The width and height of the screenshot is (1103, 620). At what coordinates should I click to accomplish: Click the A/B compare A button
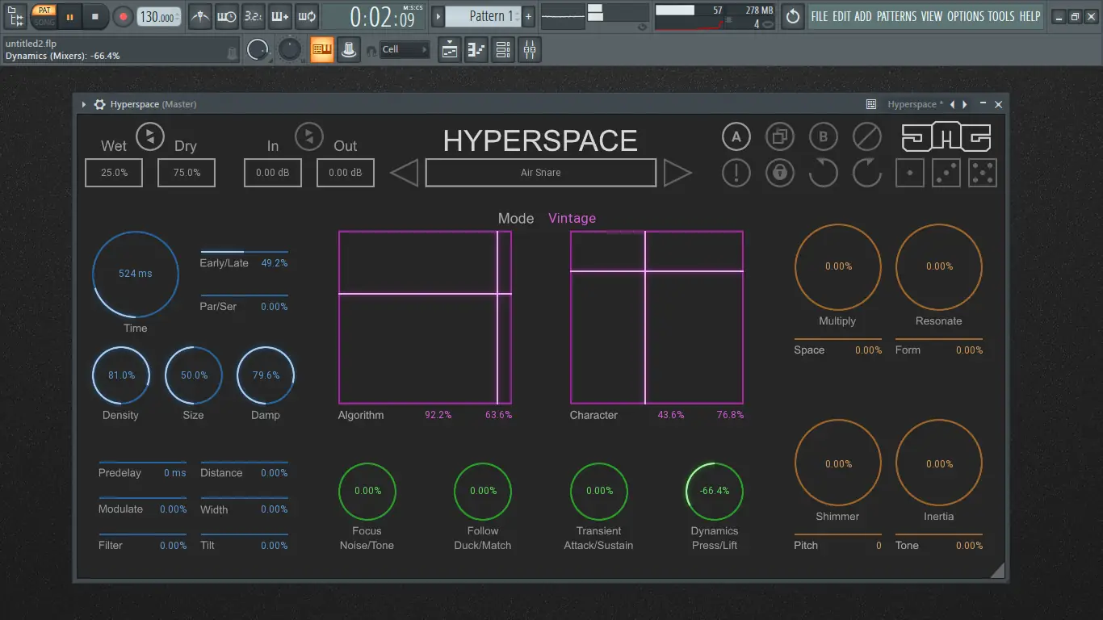(736, 136)
